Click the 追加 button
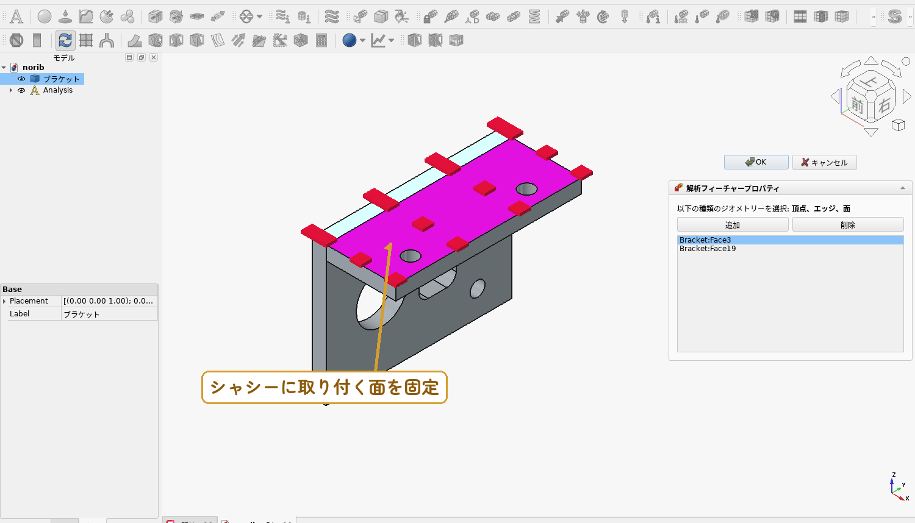This screenshot has height=523, width=915. pyautogui.click(x=733, y=225)
